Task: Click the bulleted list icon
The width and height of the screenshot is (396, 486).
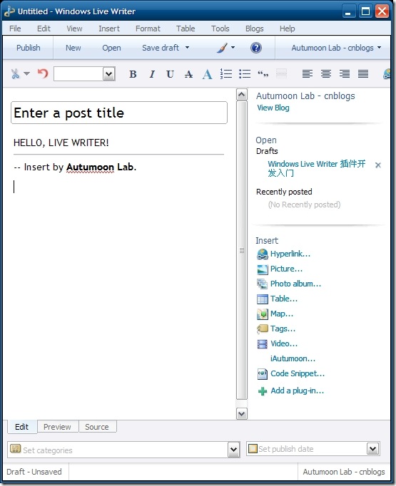Action: [x=245, y=74]
